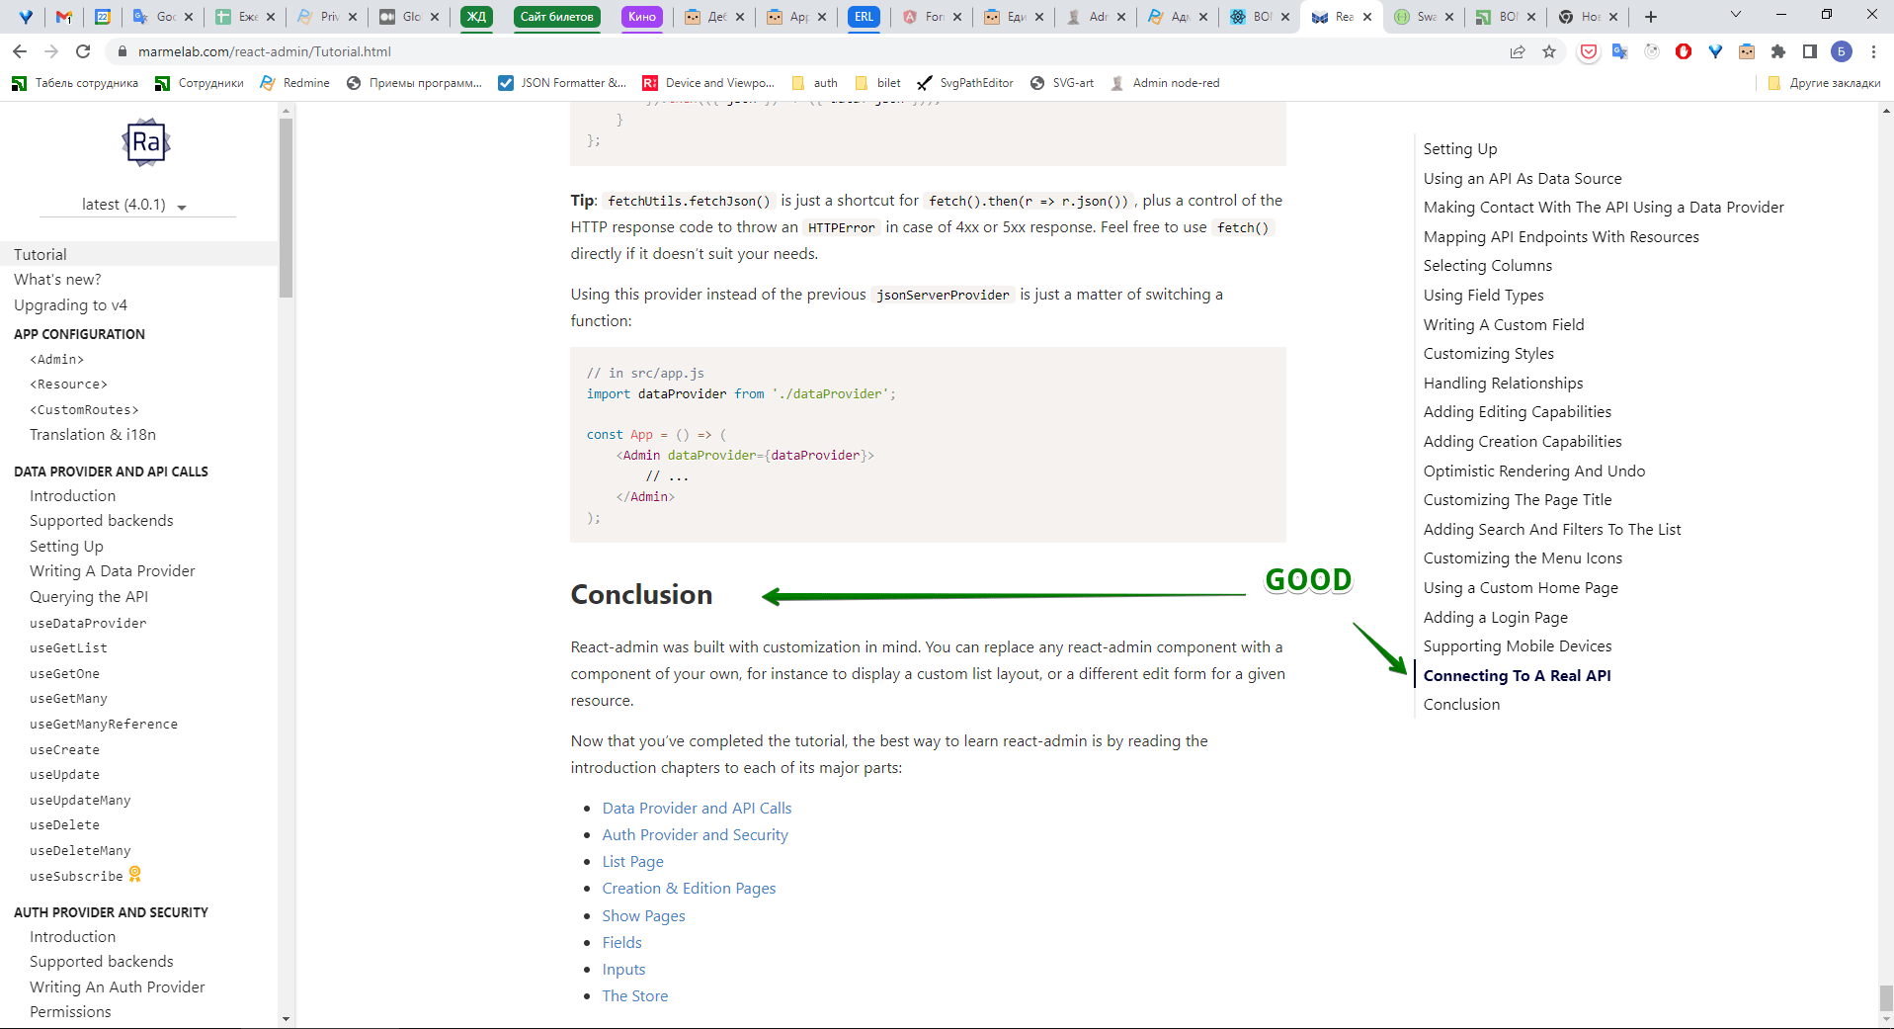Open 'Writing A Data Provider' in the sidebar

(112, 570)
